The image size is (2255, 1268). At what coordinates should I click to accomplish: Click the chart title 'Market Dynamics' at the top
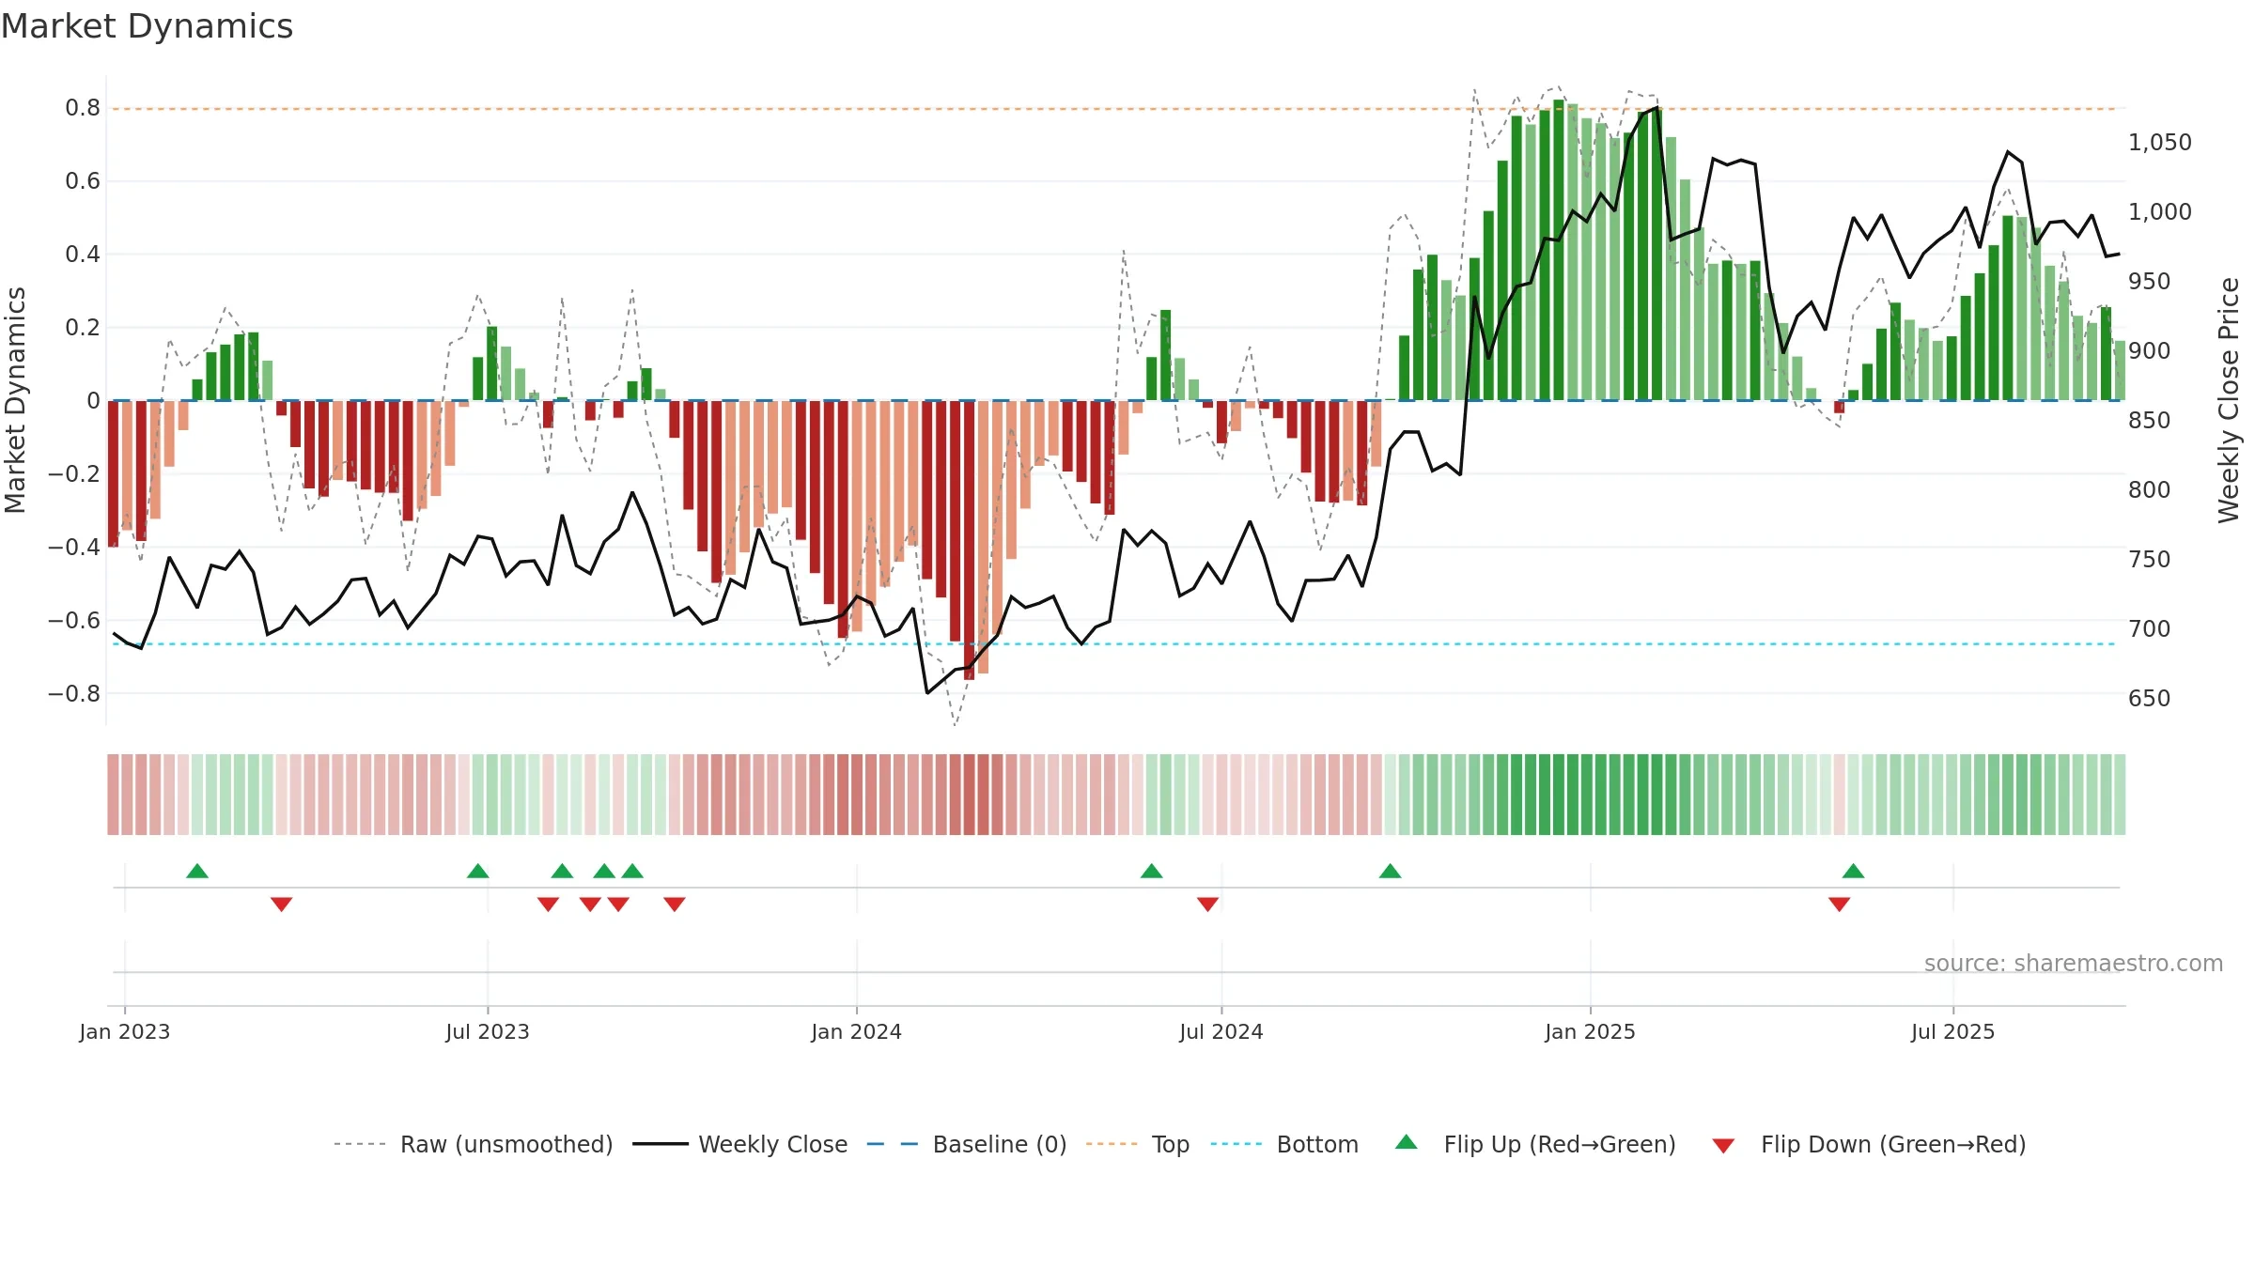pyautogui.click(x=147, y=26)
